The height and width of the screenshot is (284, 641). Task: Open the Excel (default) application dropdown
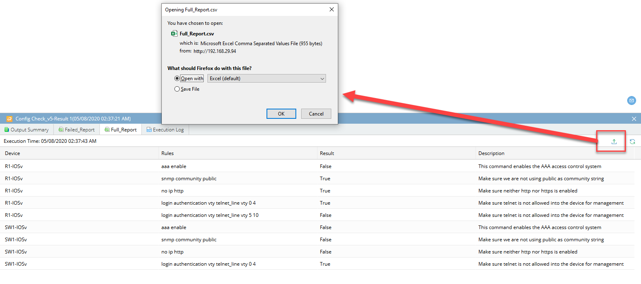(267, 79)
